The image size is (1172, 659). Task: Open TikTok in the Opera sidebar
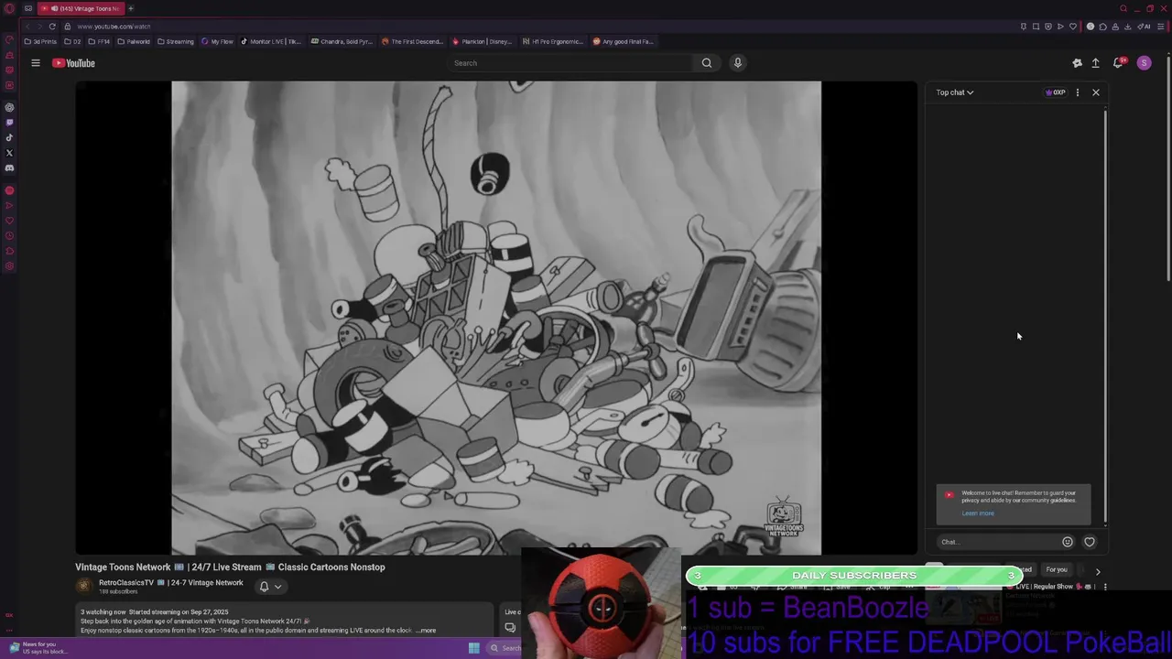click(x=9, y=138)
